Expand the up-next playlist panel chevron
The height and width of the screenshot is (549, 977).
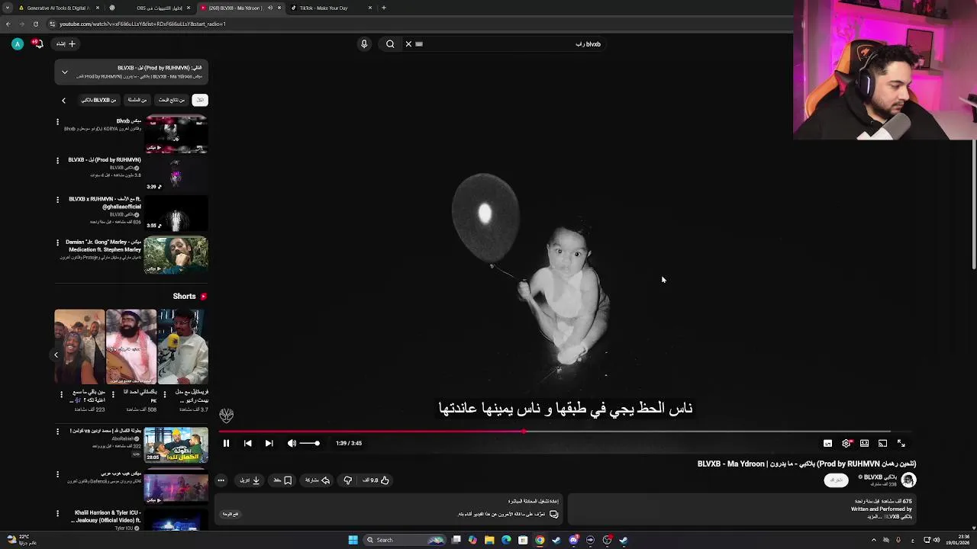point(65,72)
